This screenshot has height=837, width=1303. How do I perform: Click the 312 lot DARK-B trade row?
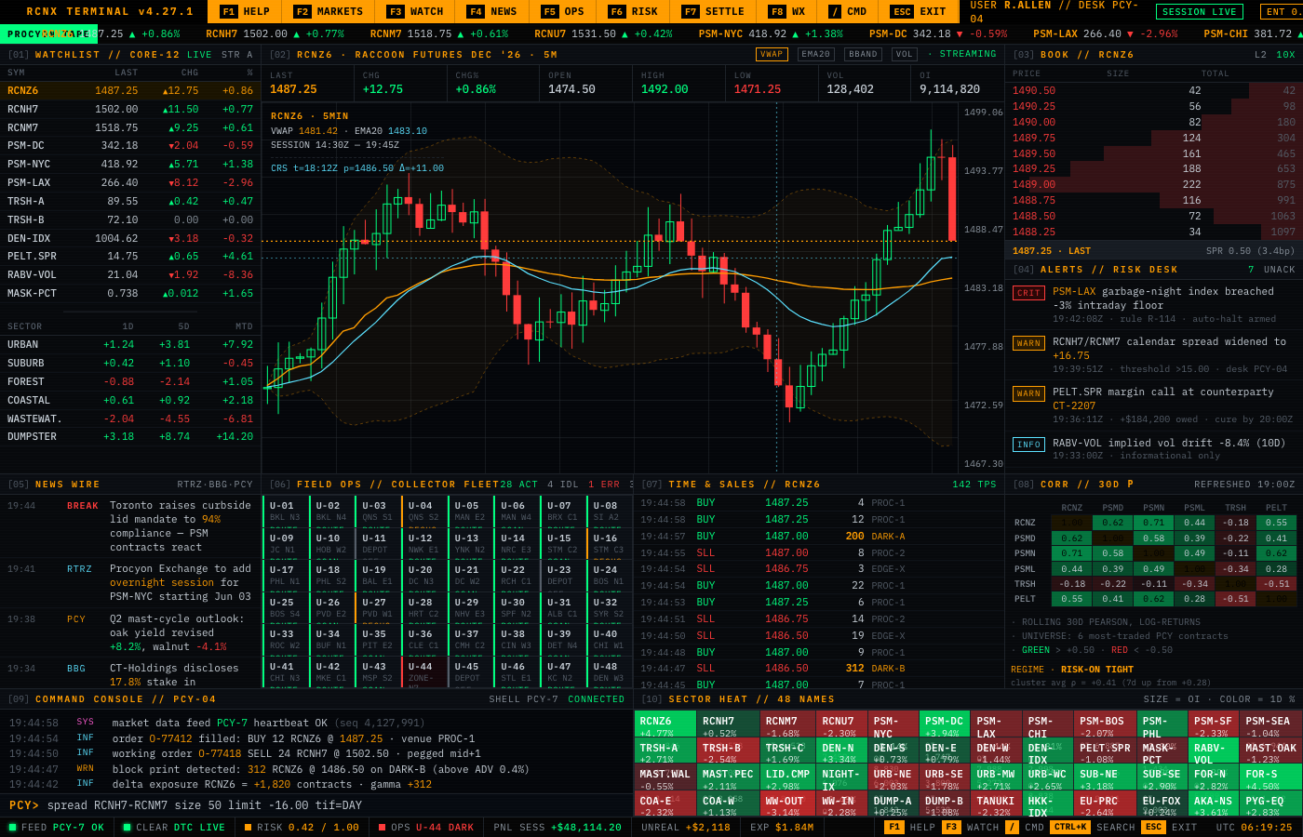819,668
